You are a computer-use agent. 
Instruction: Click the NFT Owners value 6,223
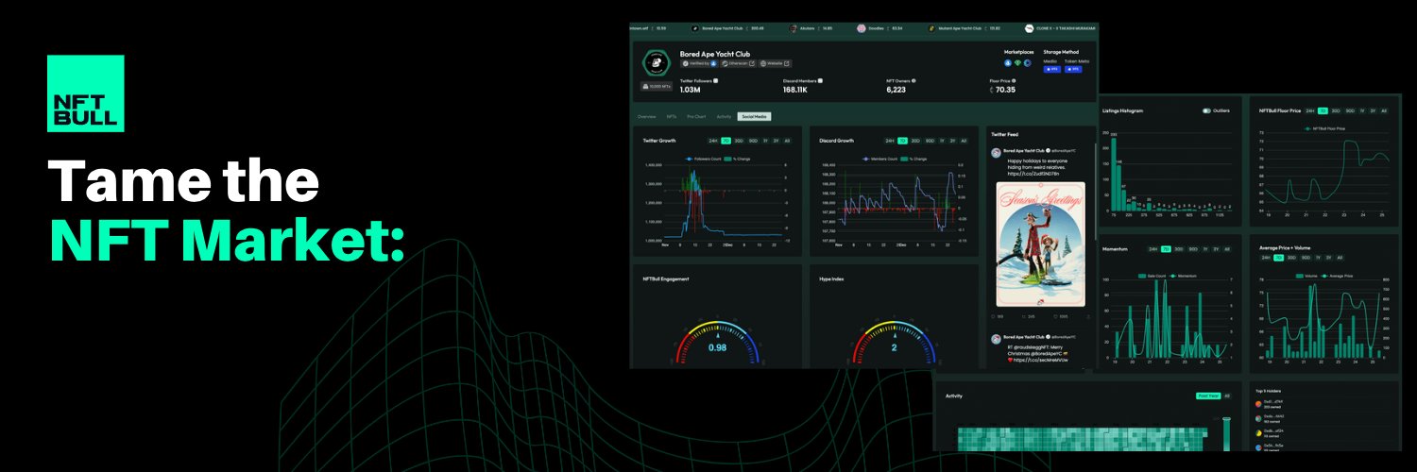tap(896, 90)
